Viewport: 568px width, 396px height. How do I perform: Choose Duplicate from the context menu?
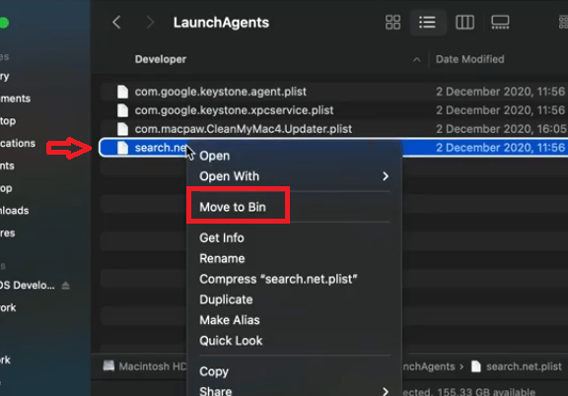[226, 299]
